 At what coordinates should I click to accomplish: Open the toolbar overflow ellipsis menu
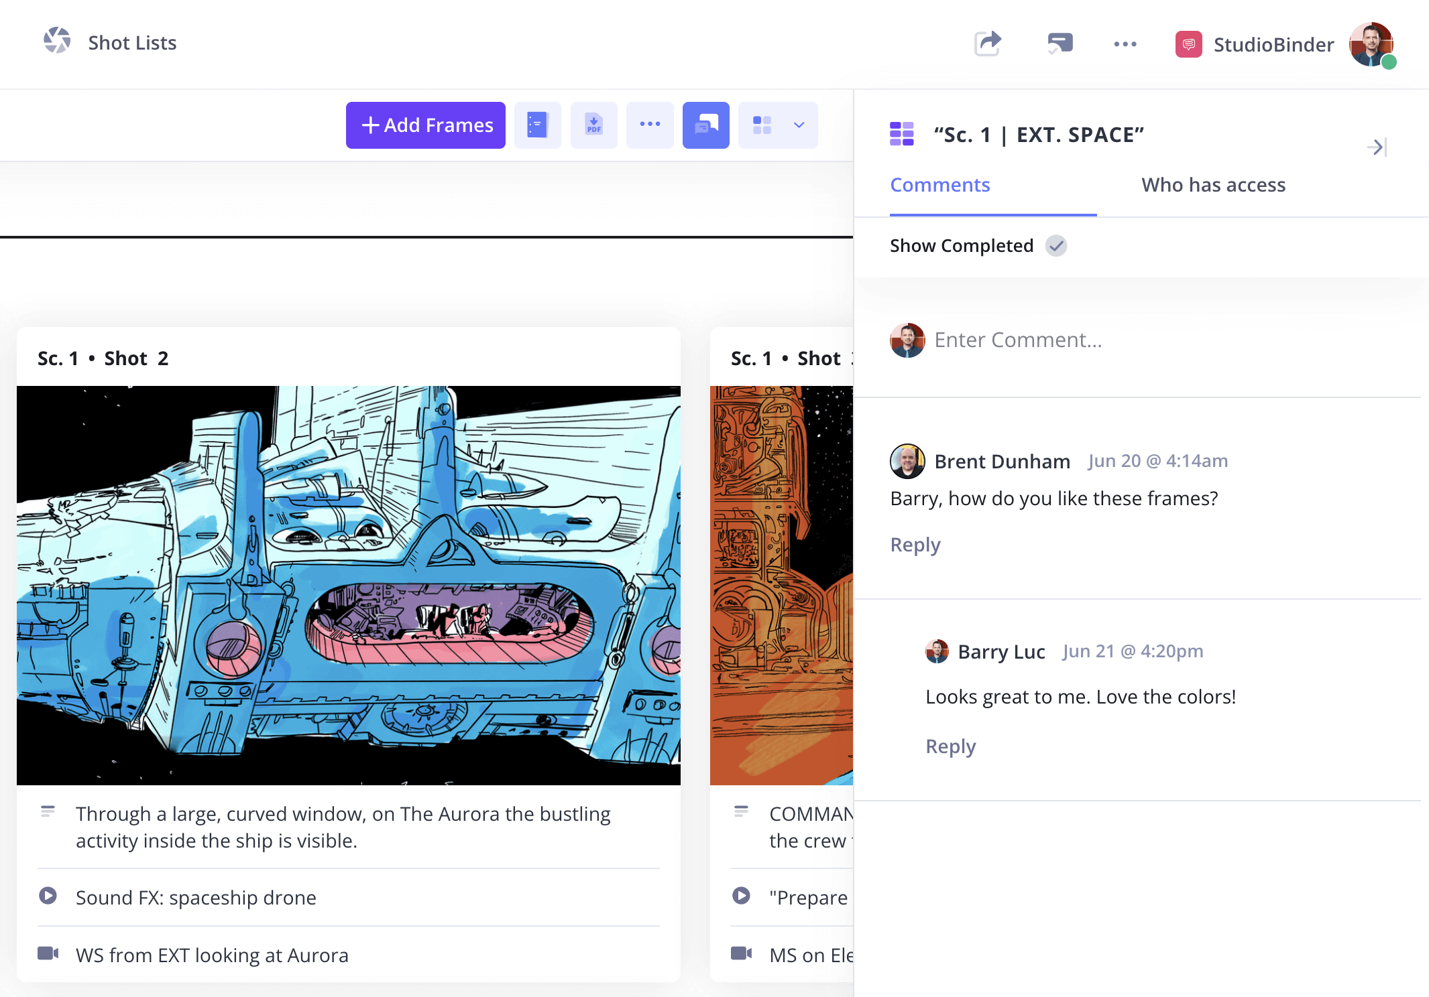tap(649, 125)
